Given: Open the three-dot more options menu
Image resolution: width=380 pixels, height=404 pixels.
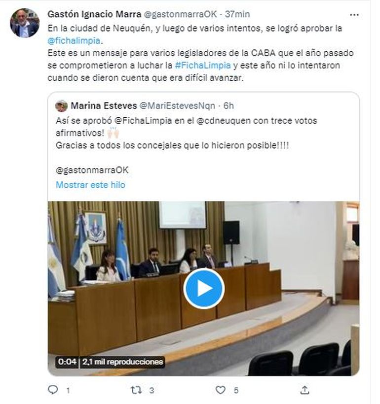Looking at the screenshot, I should click(x=354, y=15).
